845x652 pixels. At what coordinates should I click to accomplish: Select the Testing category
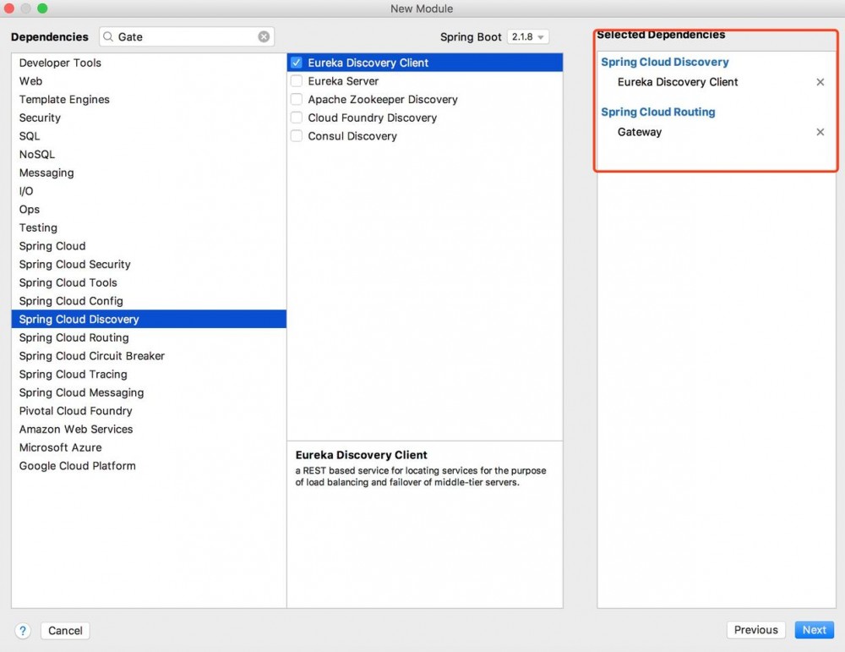(149, 227)
